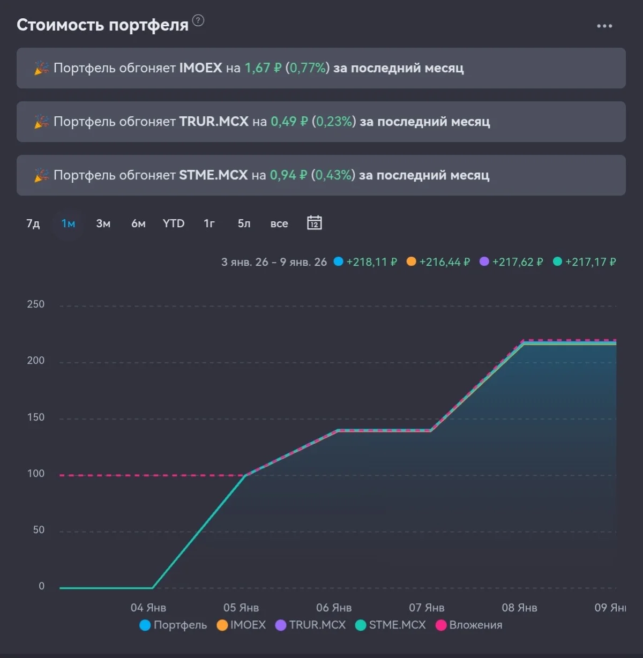Toggle the Портфель series in legend
The image size is (643, 658).
173,625
